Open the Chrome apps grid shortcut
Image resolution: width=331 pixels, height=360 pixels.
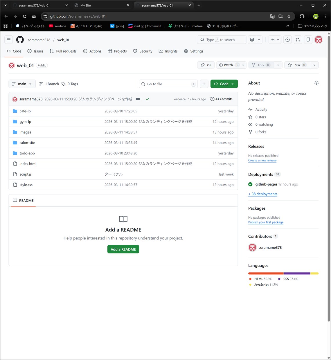click(6, 26)
